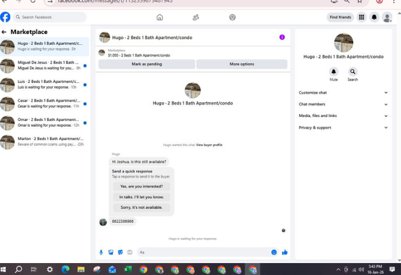Send quick reply 'Yes, are you interested?'
Screen dimensions: 401x275
(142, 186)
